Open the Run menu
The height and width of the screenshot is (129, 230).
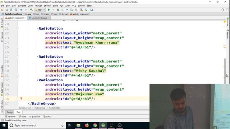pyautogui.click(x=61, y=6)
